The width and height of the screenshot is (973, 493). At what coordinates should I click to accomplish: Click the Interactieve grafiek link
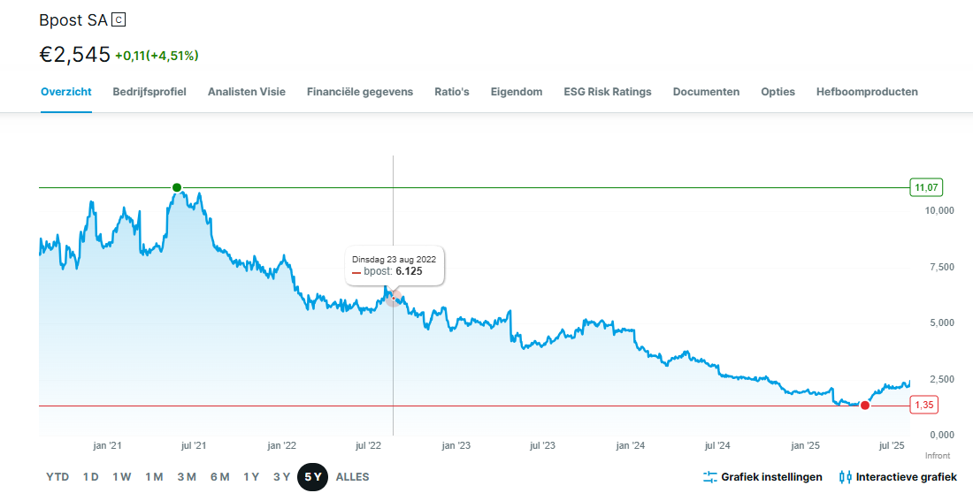click(906, 477)
